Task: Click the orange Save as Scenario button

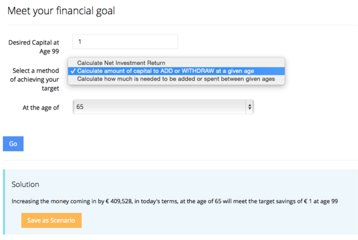Action: click(51, 221)
